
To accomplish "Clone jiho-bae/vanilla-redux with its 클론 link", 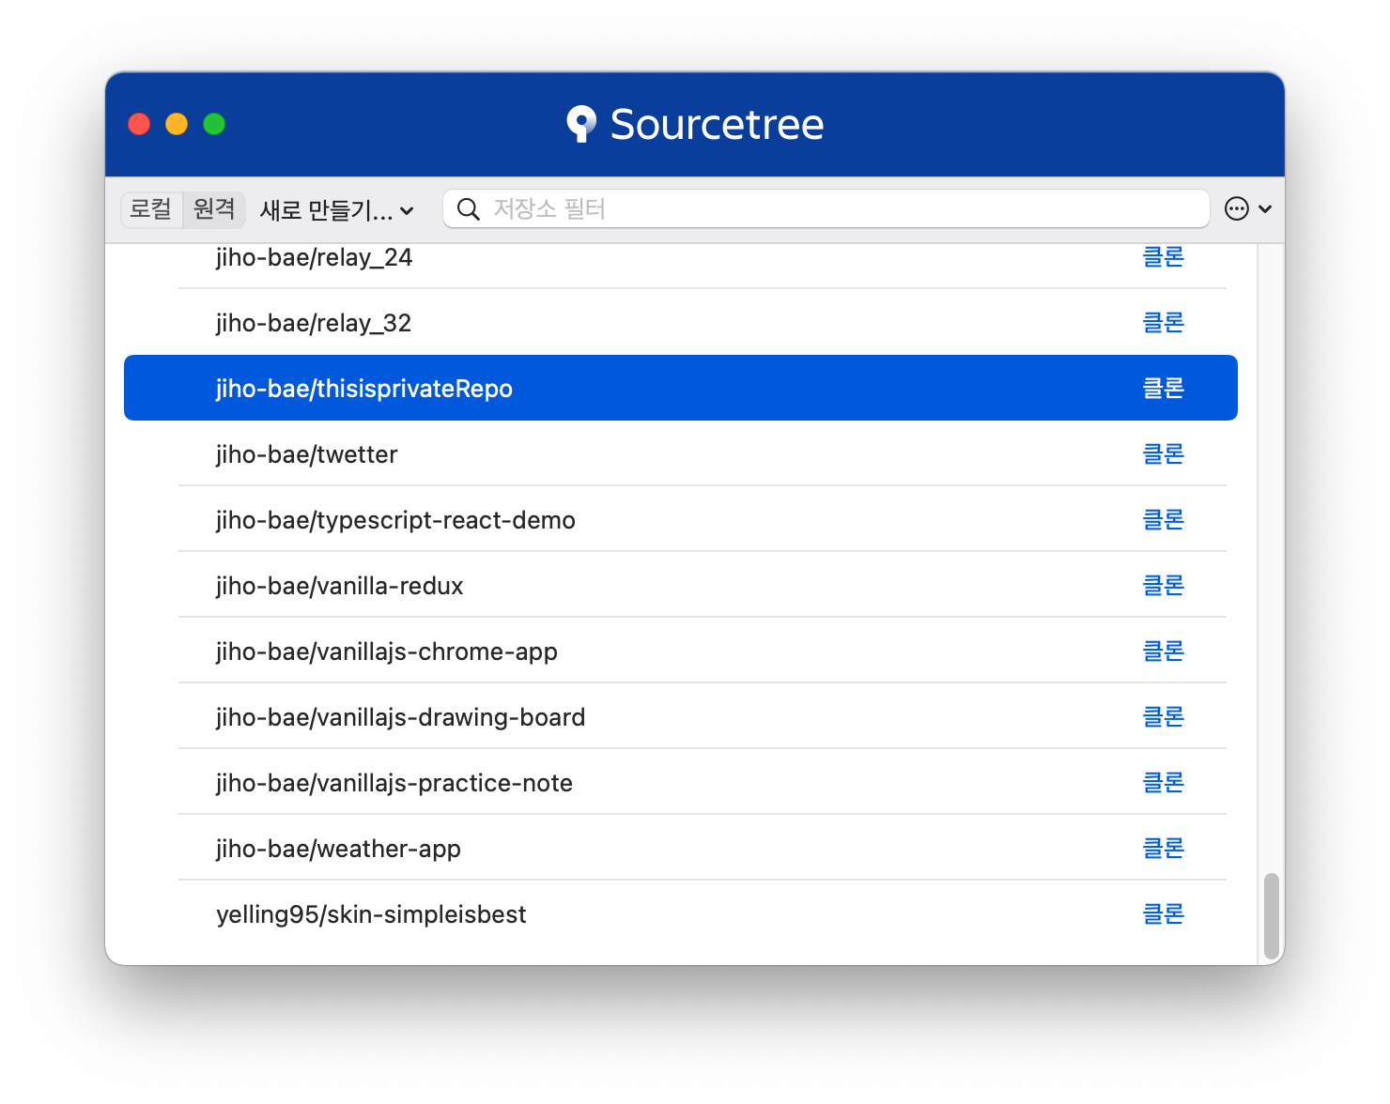I will point(1163,585).
